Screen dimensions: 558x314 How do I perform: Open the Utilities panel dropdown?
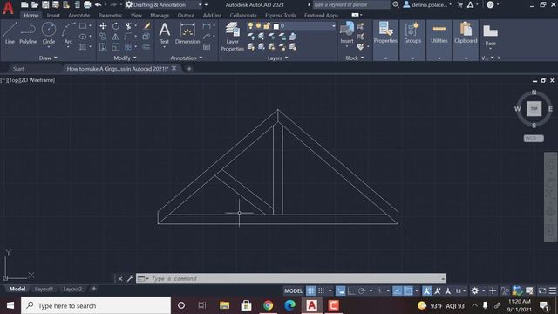tap(439, 58)
